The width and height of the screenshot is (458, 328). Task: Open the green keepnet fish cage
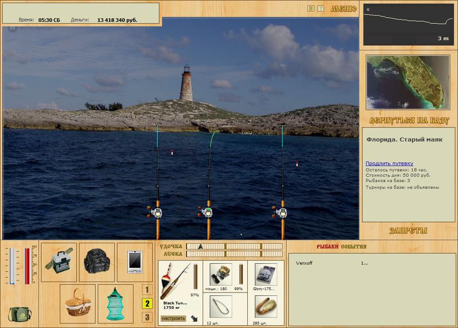pos(116,304)
